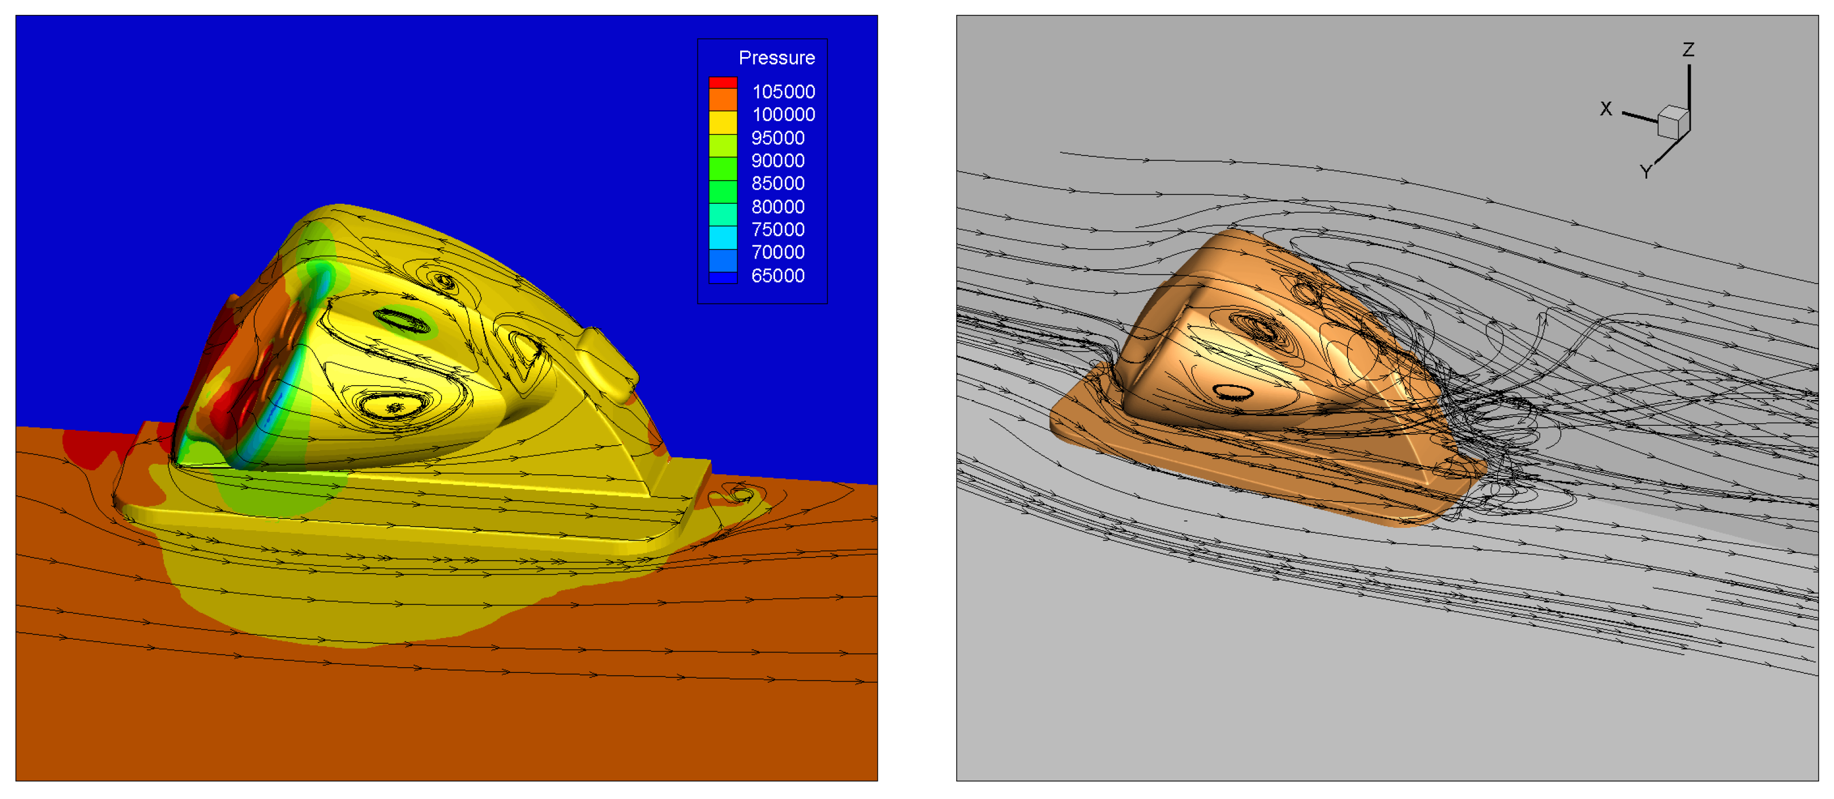The height and width of the screenshot is (799, 1834).
Task: Click the Z axis label
Action: 1688,50
